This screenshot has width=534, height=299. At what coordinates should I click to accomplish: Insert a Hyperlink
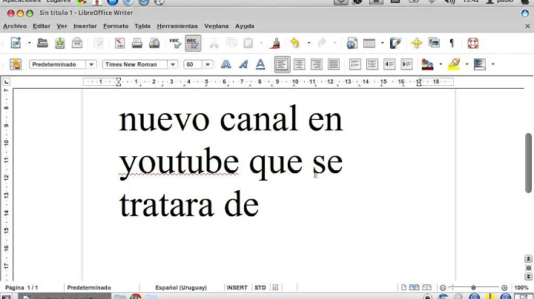tap(352, 43)
